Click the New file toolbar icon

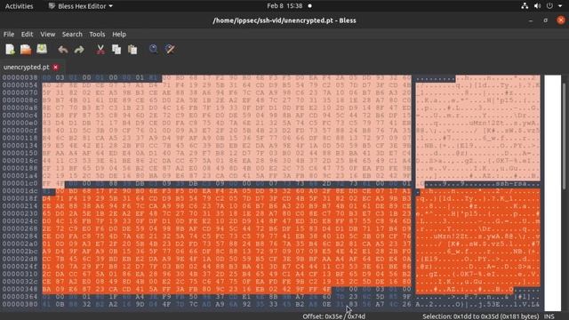click(x=10, y=50)
